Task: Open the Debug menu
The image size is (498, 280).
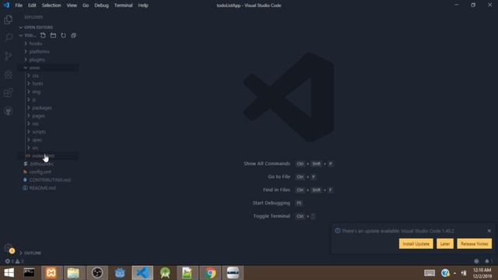Action: pos(101,5)
